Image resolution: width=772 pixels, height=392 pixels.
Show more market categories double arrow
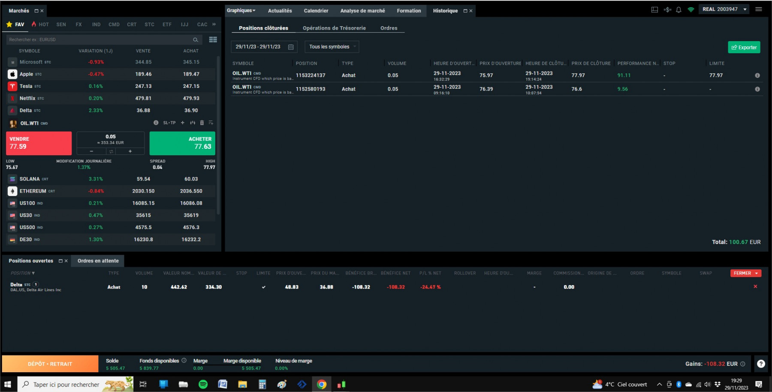[214, 24]
